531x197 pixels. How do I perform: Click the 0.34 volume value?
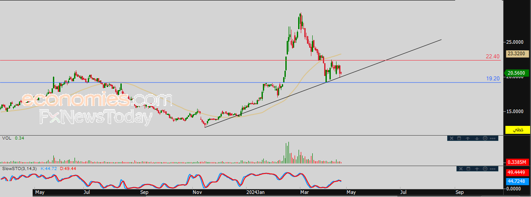(x=19, y=138)
